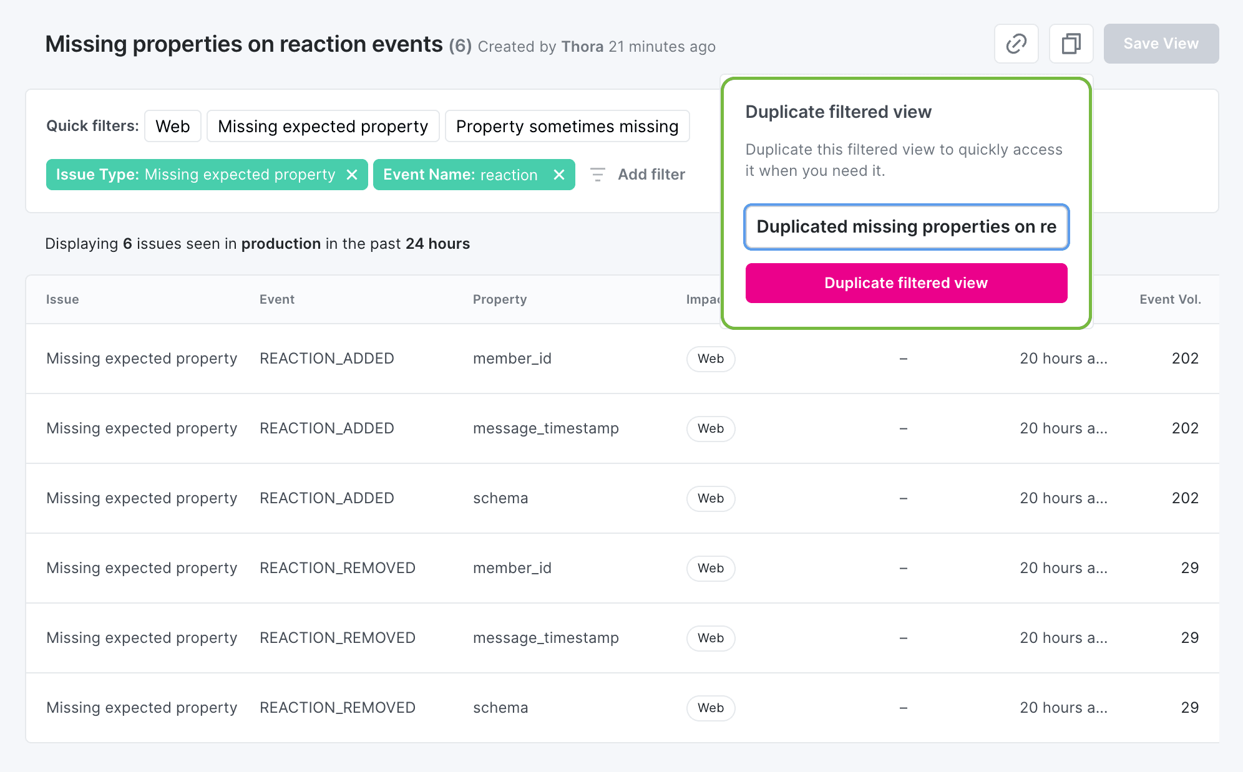Open the duplicated view name input field

coord(906,226)
